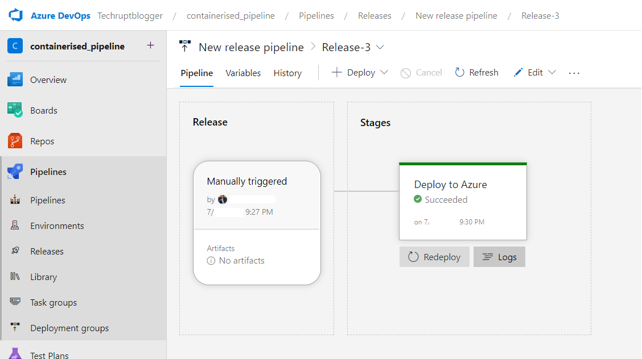Viewport: 642px width, 359px height.
Task: Switch to the History tab
Action: [x=287, y=73]
